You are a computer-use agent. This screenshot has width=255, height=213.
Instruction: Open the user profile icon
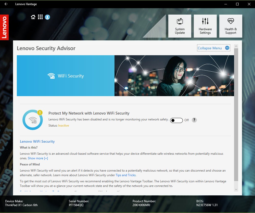pyautogui.click(x=47, y=17)
